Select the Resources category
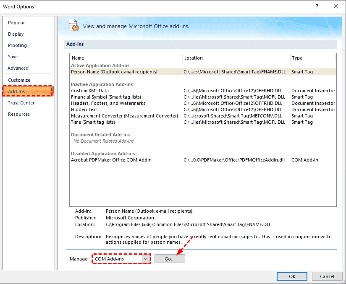Image resolution: width=346 pixels, height=284 pixels. (x=19, y=114)
